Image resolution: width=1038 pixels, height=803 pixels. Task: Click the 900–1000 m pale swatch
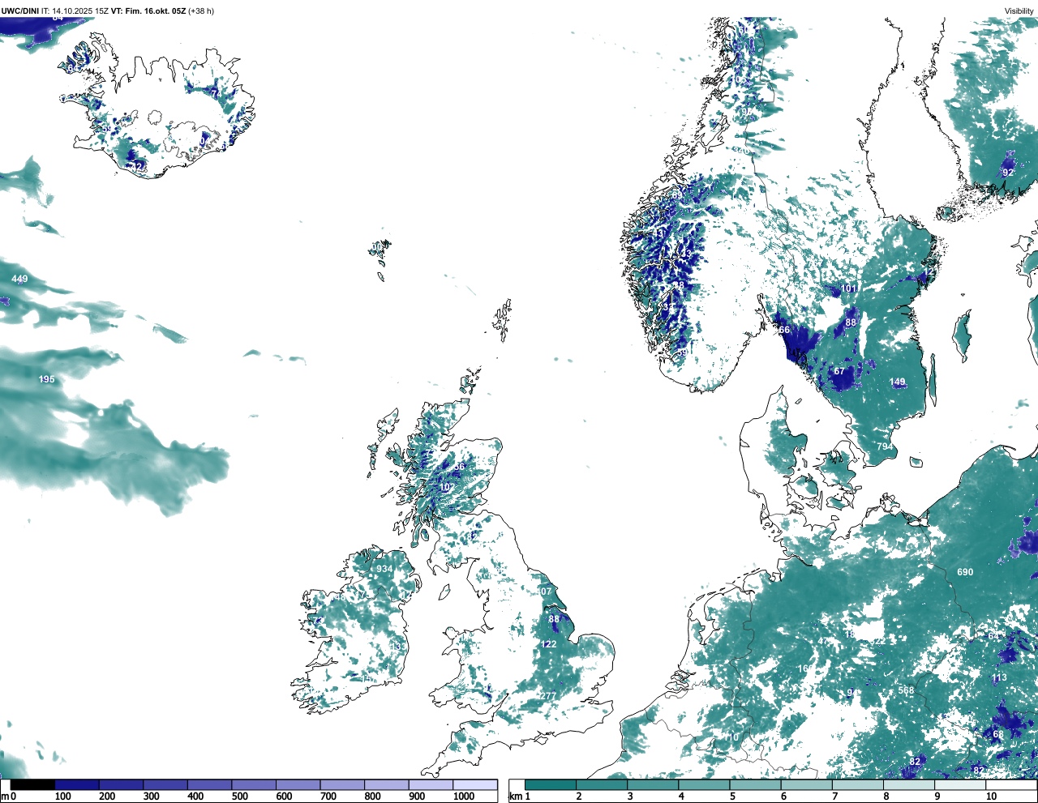coord(431,785)
